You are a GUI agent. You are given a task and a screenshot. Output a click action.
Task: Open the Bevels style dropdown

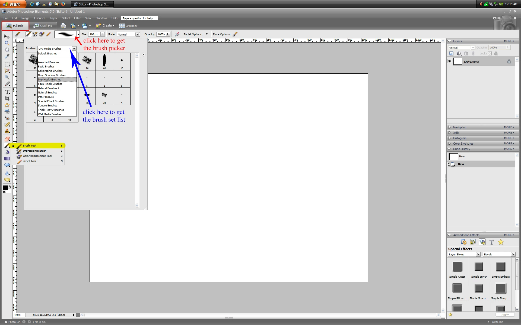(513, 254)
